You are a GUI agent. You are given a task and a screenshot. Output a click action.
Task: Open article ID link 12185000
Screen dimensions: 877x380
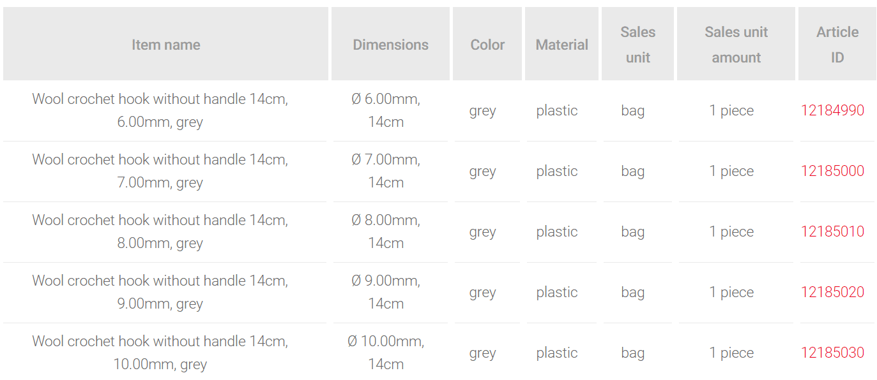[x=832, y=171]
